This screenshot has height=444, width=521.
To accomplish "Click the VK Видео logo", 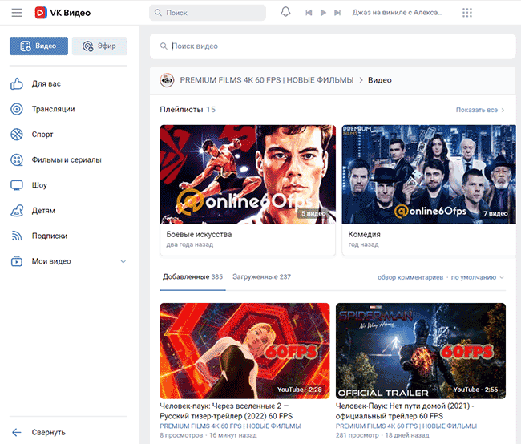I will coord(63,13).
